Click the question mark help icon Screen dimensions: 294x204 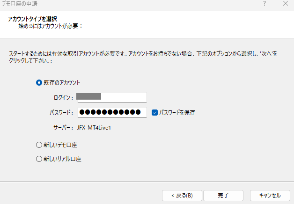[x=265, y=3]
